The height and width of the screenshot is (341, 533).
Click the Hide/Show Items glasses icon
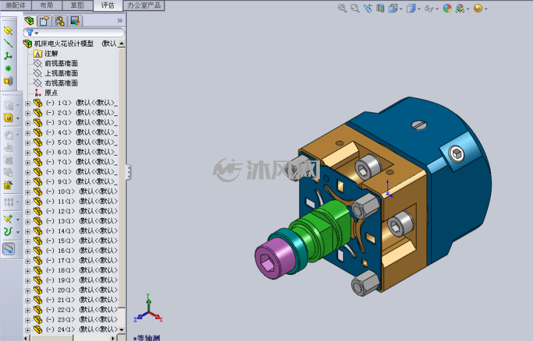[x=428, y=9]
